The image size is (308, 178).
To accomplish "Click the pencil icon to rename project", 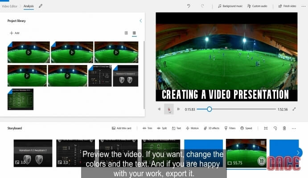I will pyautogui.click(x=41, y=6).
